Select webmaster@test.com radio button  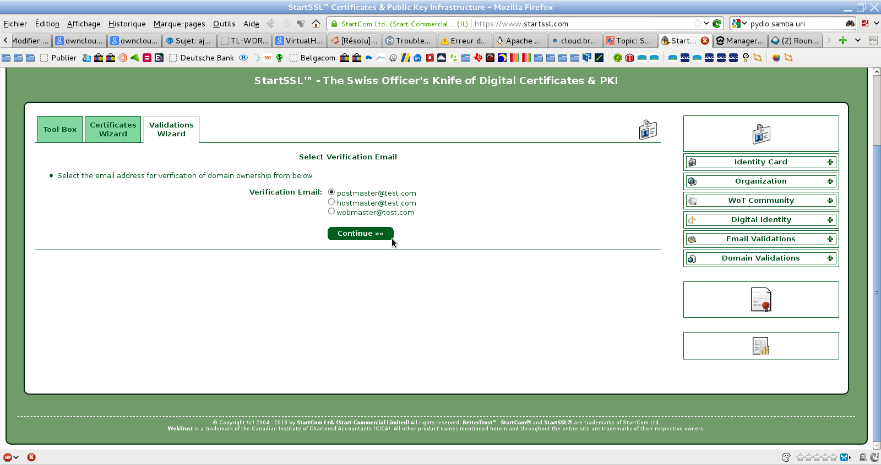click(x=331, y=212)
